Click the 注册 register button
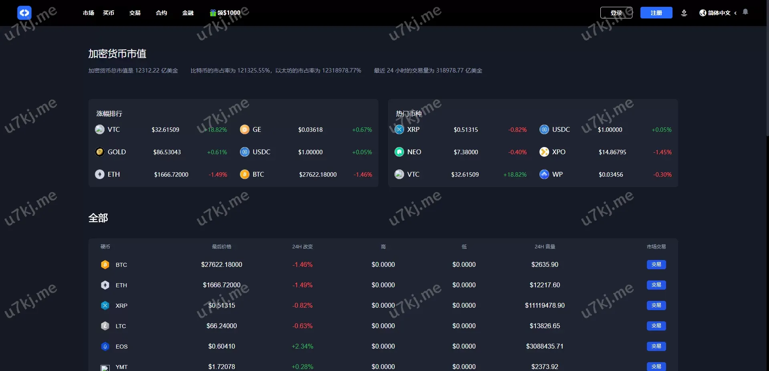 click(656, 13)
